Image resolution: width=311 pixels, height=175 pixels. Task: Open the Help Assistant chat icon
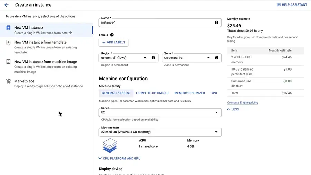pyautogui.click(x=279, y=5)
